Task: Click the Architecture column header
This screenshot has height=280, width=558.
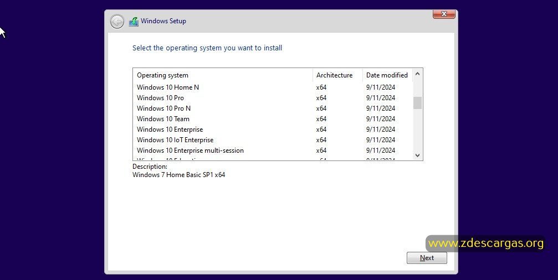Action: [337, 75]
